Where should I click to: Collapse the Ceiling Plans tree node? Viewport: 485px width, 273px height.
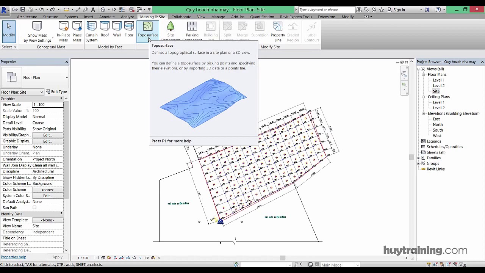(x=424, y=97)
